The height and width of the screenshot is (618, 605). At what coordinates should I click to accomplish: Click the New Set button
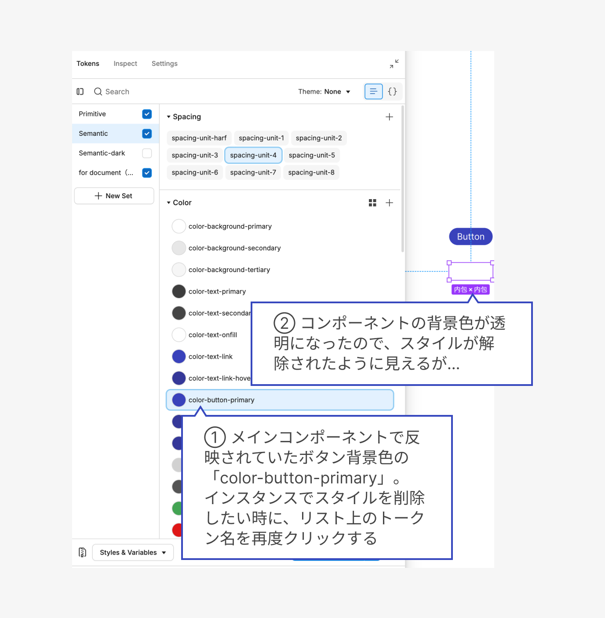pos(114,196)
